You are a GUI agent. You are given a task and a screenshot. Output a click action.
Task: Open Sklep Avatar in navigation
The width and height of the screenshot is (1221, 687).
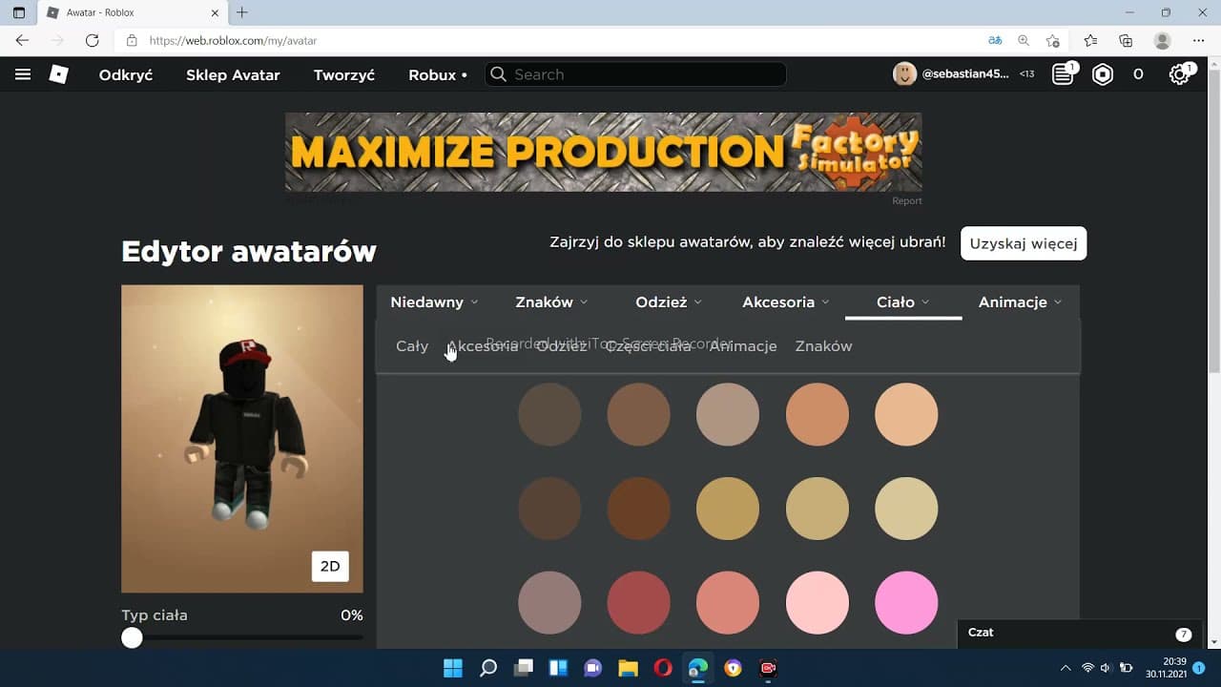[233, 74]
